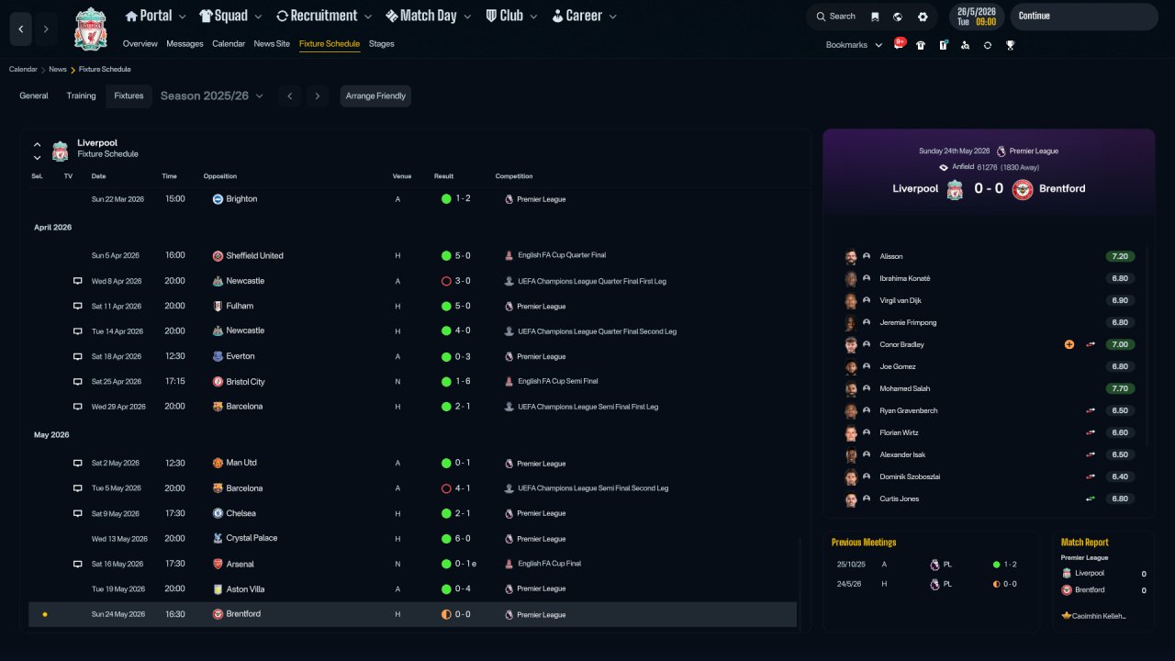Select the Barcelona Semi Final First Leg fixture
1175x661 pixels.
pos(413,407)
